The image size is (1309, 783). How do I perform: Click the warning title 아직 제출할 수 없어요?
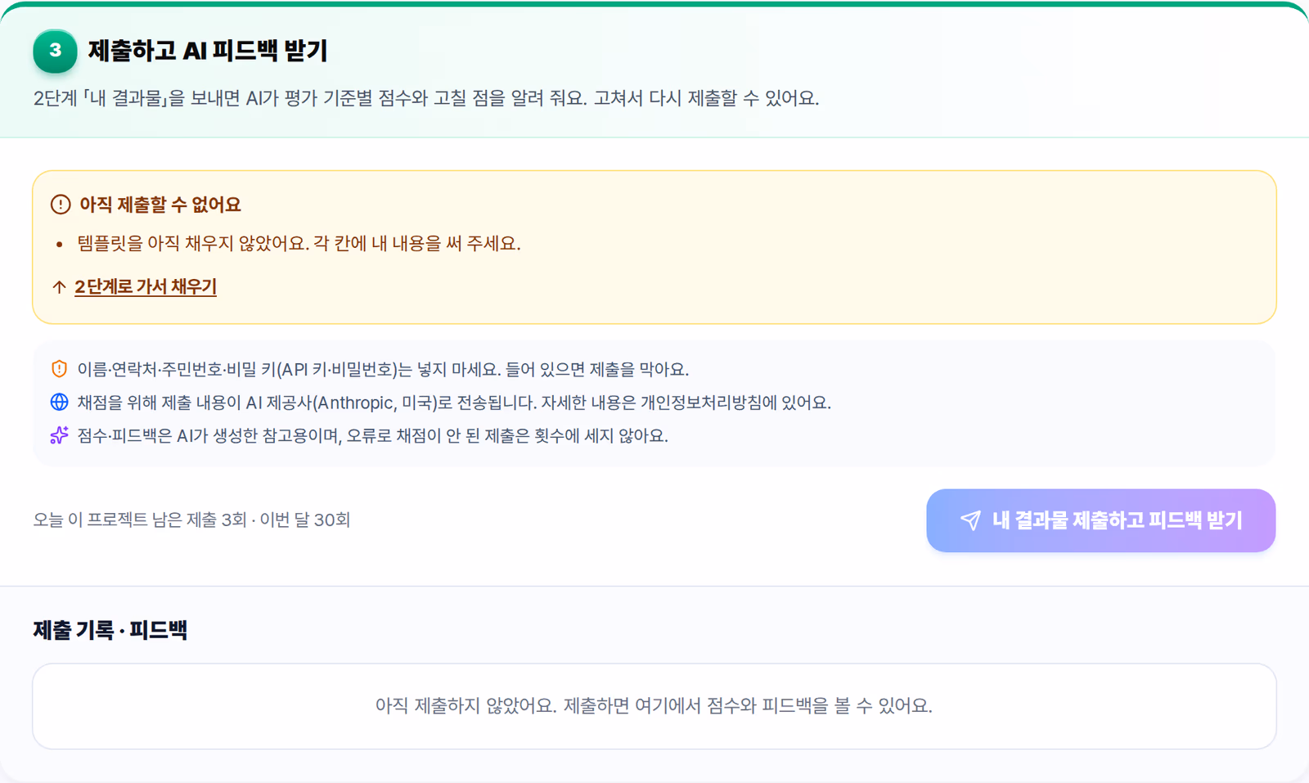pyautogui.click(x=160, y=205)
